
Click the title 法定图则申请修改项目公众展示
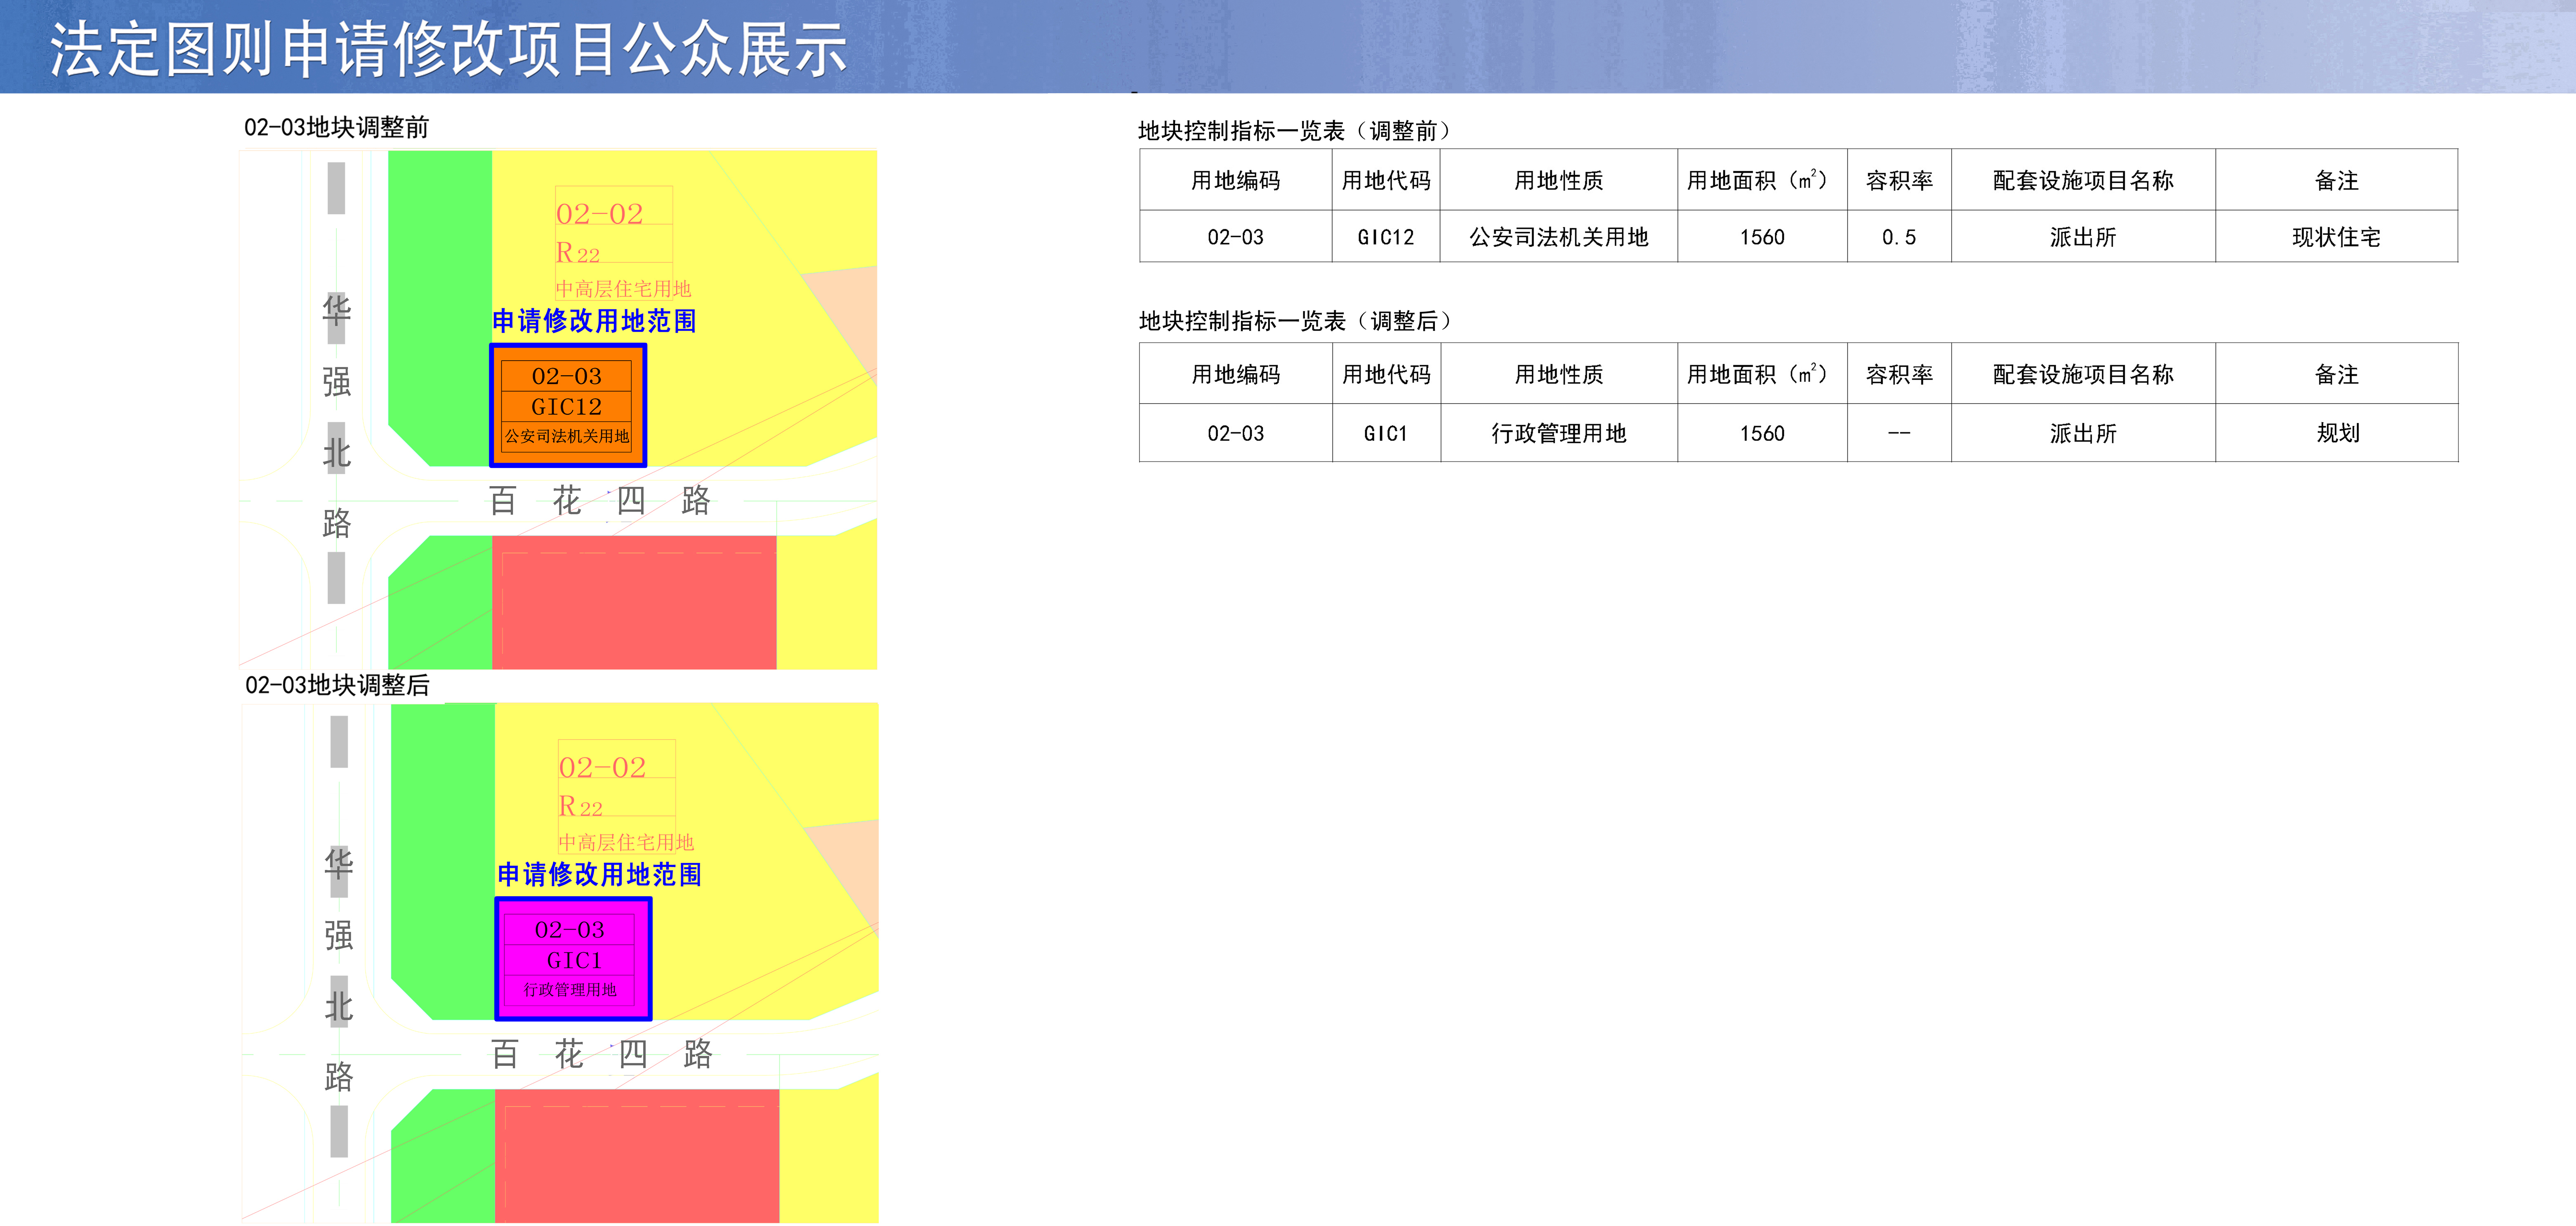(x=448, y=50)
